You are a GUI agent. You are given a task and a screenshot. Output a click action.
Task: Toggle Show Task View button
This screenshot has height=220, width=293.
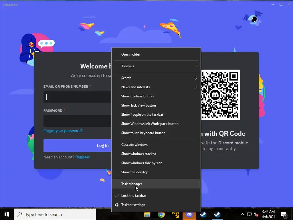(156, 105)
